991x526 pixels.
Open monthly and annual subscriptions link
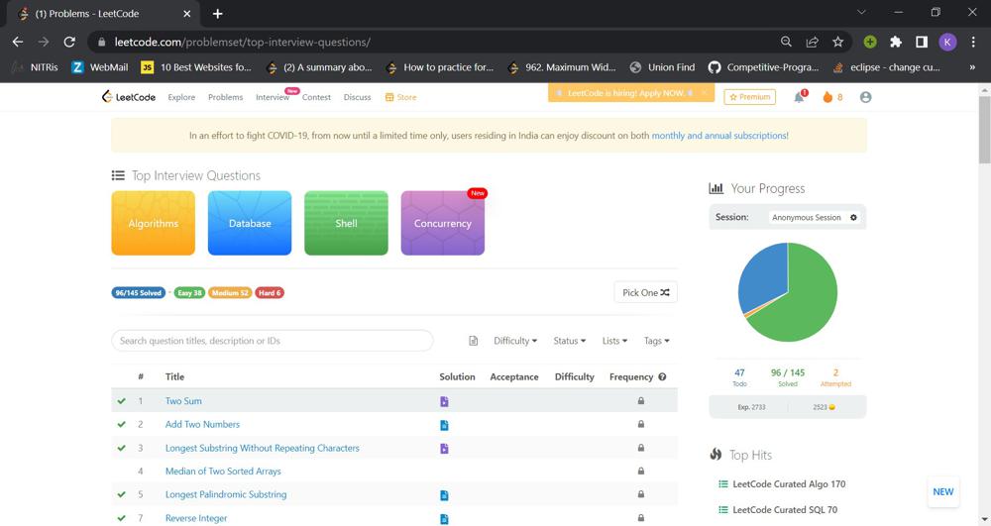[719, 135]
